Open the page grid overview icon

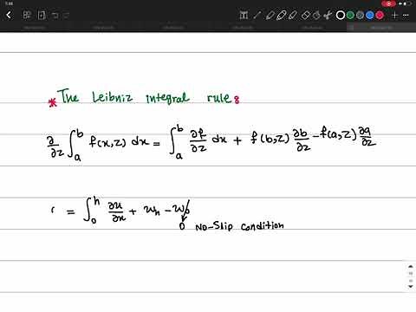[27, 15]
